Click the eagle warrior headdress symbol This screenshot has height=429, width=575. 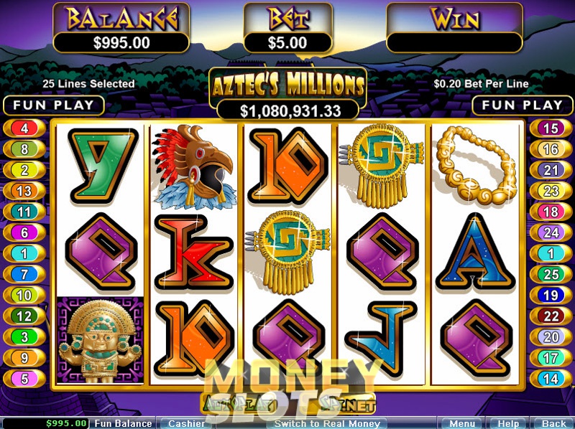point(193,167)
